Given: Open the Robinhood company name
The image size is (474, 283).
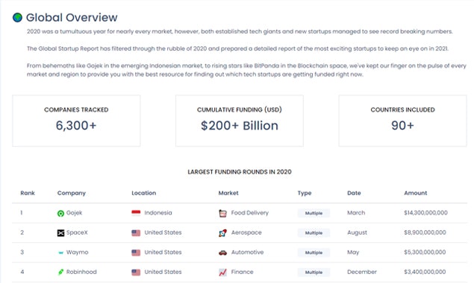Looking at the screenshot, I should [81, 272].
